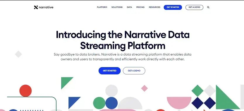
Task: Go to the Data nav item
Action: [129, 7]
